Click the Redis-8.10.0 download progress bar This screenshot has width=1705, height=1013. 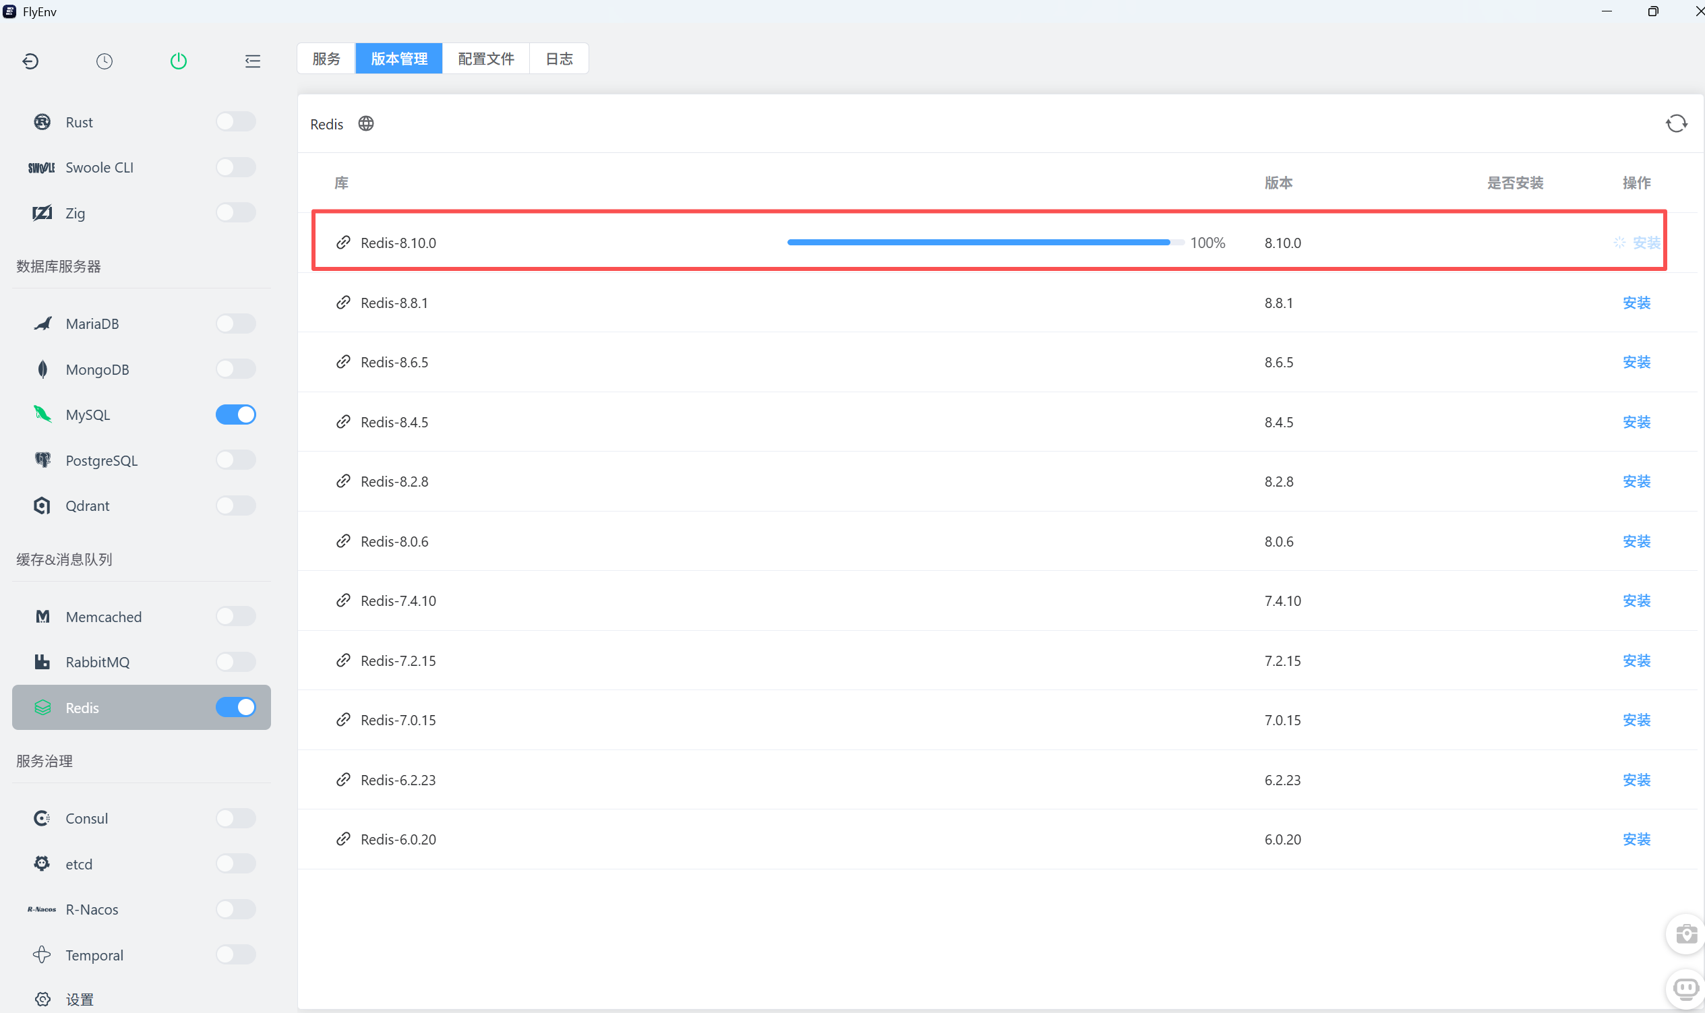point(985,243)
